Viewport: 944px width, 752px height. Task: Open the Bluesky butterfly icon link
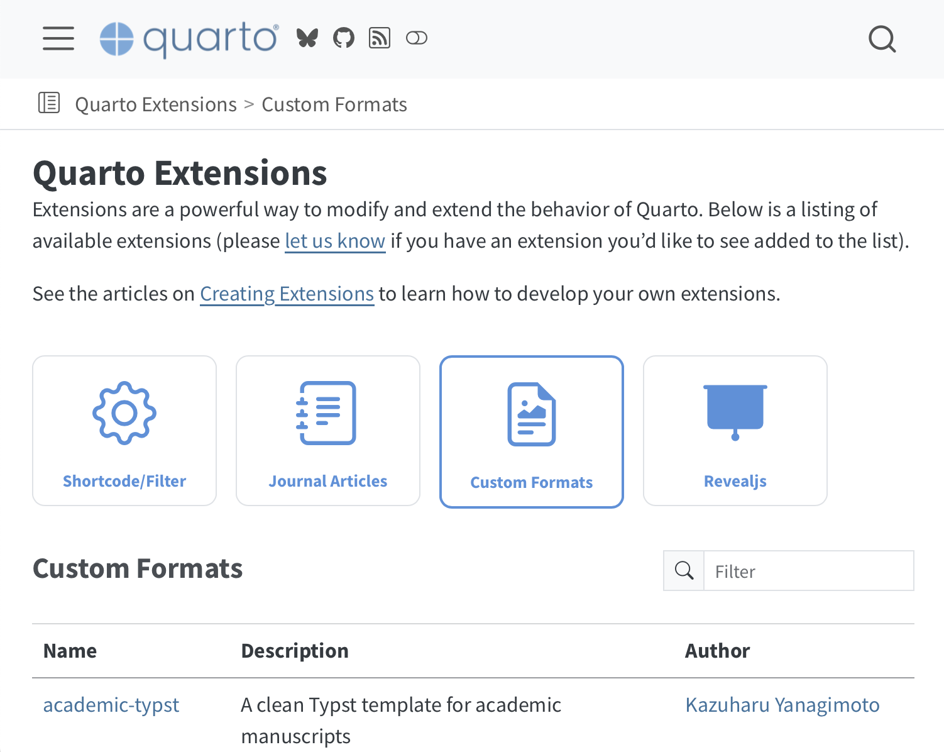click(x=307, y=38)
